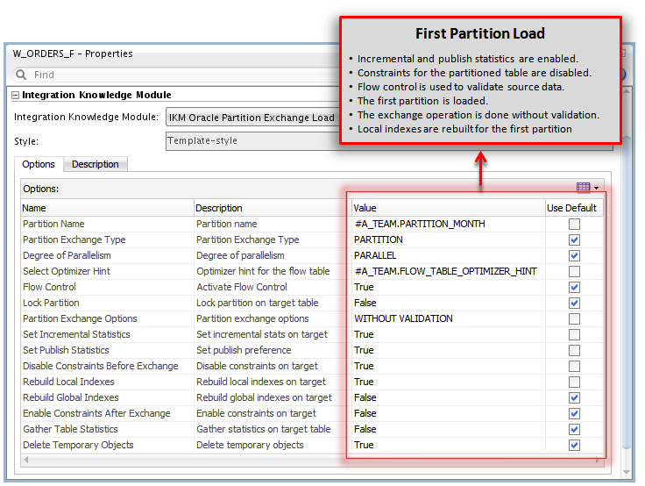Switch to the Description tab
Screen dimensions: 645x486
96,164
